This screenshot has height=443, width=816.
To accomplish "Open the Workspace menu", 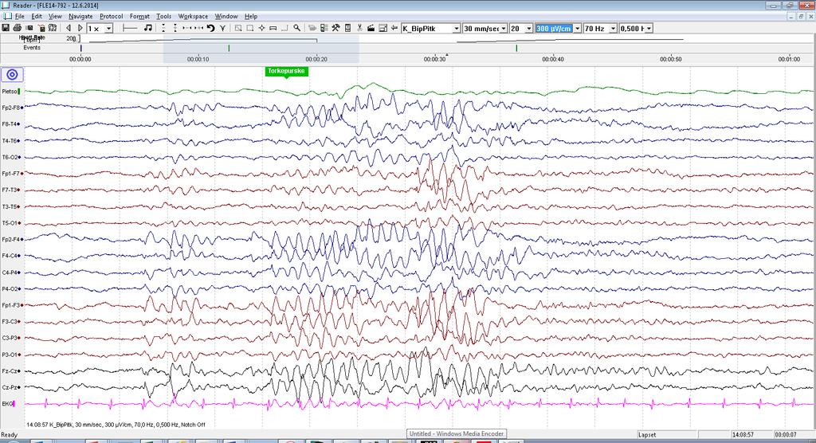I will (x=193, y=16).
